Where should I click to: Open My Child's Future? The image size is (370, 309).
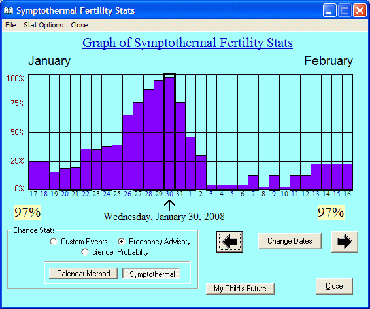[x=240, y=289]
